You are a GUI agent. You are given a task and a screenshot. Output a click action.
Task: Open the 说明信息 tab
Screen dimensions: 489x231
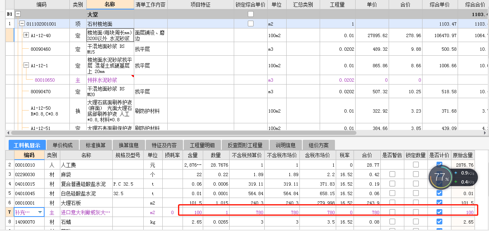[285, 145]
